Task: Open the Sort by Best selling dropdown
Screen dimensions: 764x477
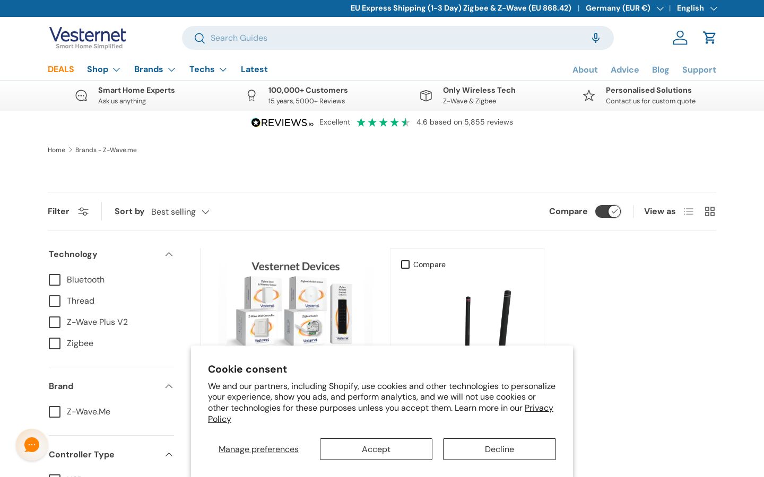Action: [x=180, y=212]
